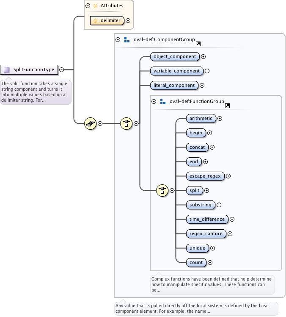Open the oval-def:ComponentGroup reference arrow icon
This screenshot has width=286, height=317.
198,43
